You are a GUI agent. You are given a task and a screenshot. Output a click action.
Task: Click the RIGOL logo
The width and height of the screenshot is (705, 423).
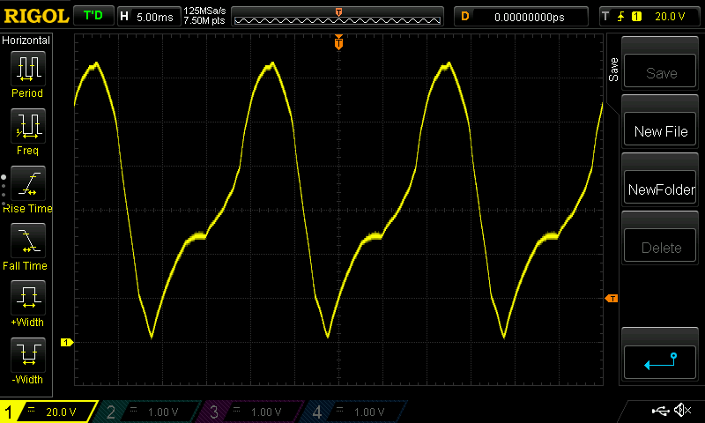pyautogui.click(x=36, y=16)
